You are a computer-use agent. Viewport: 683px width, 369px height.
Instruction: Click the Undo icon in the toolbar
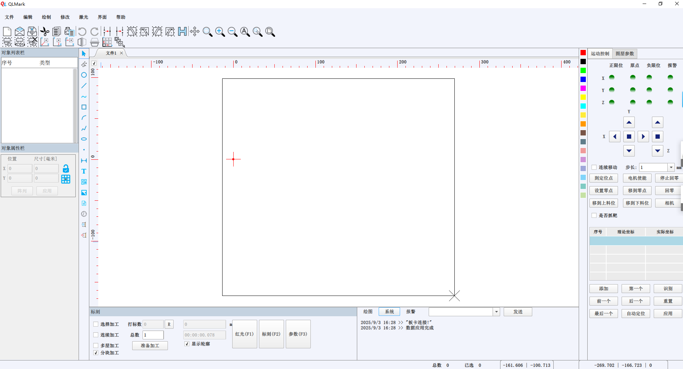tap(82, 31)
